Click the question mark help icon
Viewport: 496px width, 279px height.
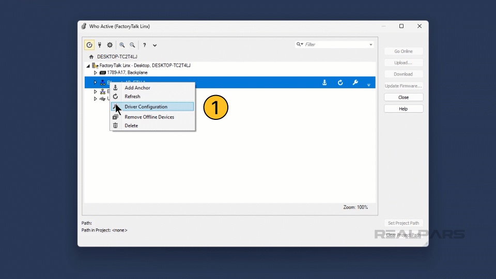(x=145, y=45)
